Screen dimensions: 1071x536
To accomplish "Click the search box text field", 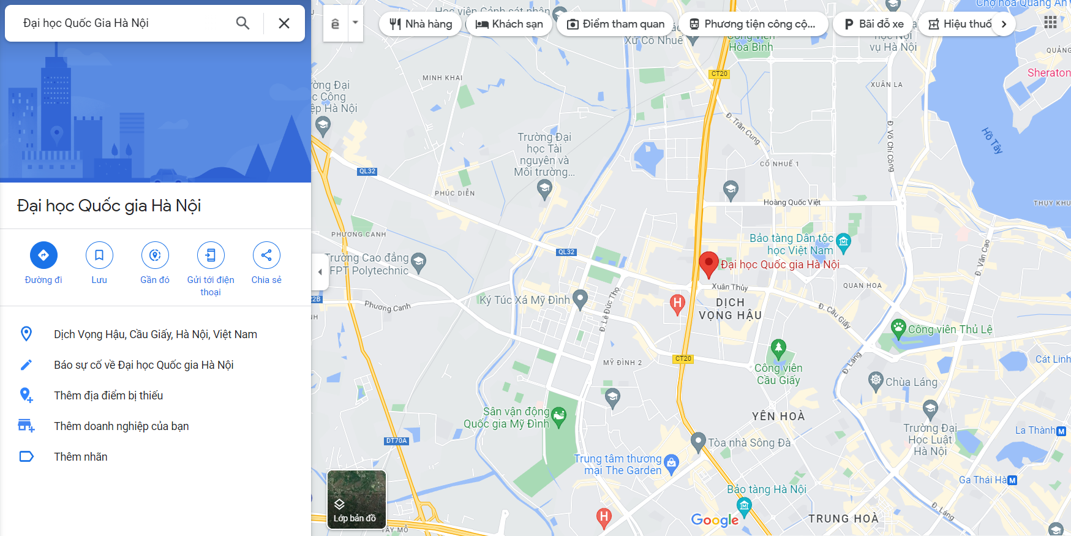I will pyautogui.click(x=122, y=23).
